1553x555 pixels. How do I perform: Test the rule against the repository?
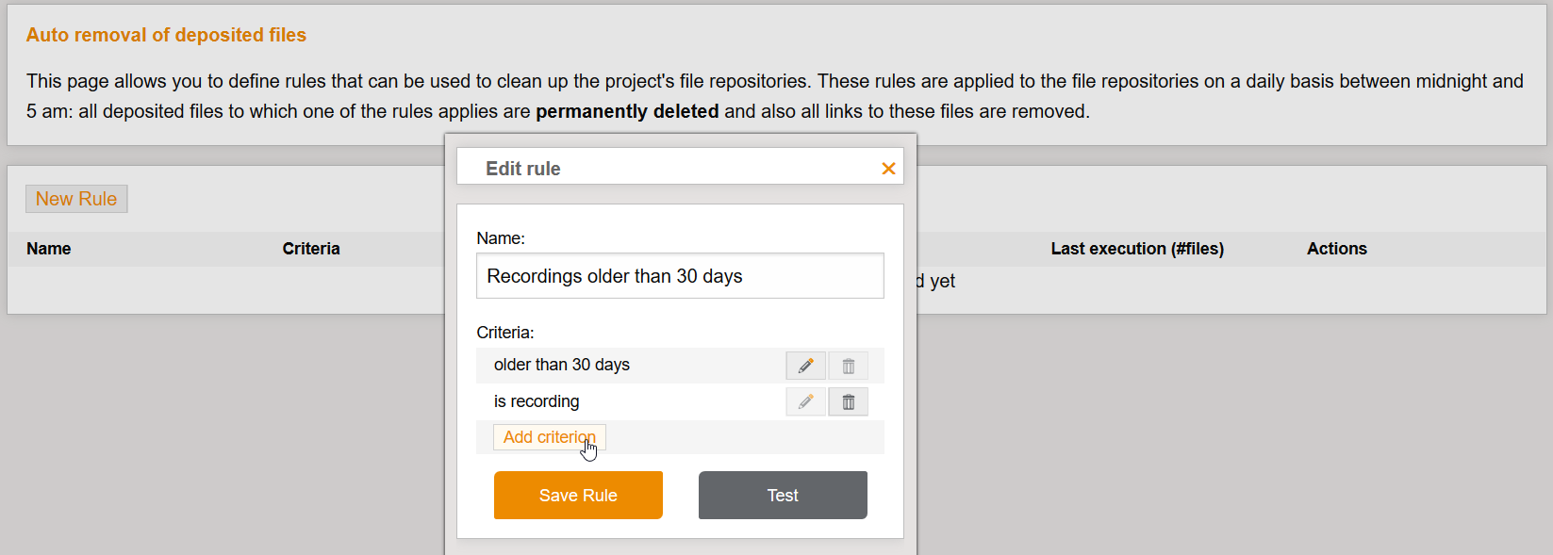[x=783, y=495]
